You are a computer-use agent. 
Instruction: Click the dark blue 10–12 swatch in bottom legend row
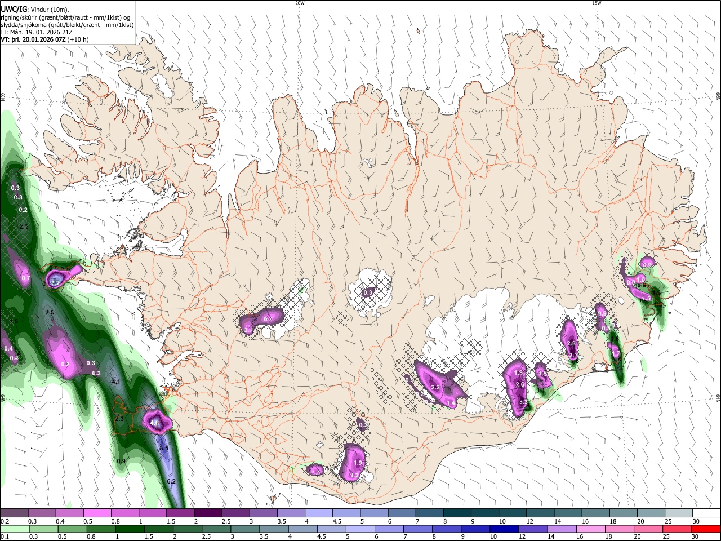coord(503,529)
